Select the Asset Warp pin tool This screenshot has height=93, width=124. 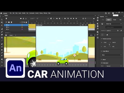[2, 56]
